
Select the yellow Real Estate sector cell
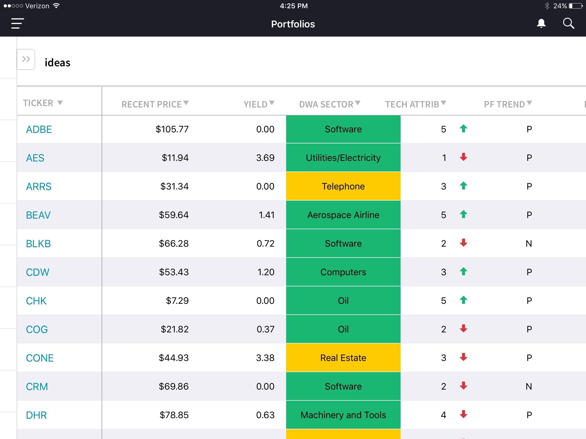[x=343, y=358]
